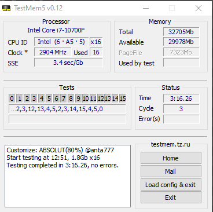Click log line Customize: ABSOLUT(80%) @anta777
This screenshot has width=213, height=212.
(60, 150)
